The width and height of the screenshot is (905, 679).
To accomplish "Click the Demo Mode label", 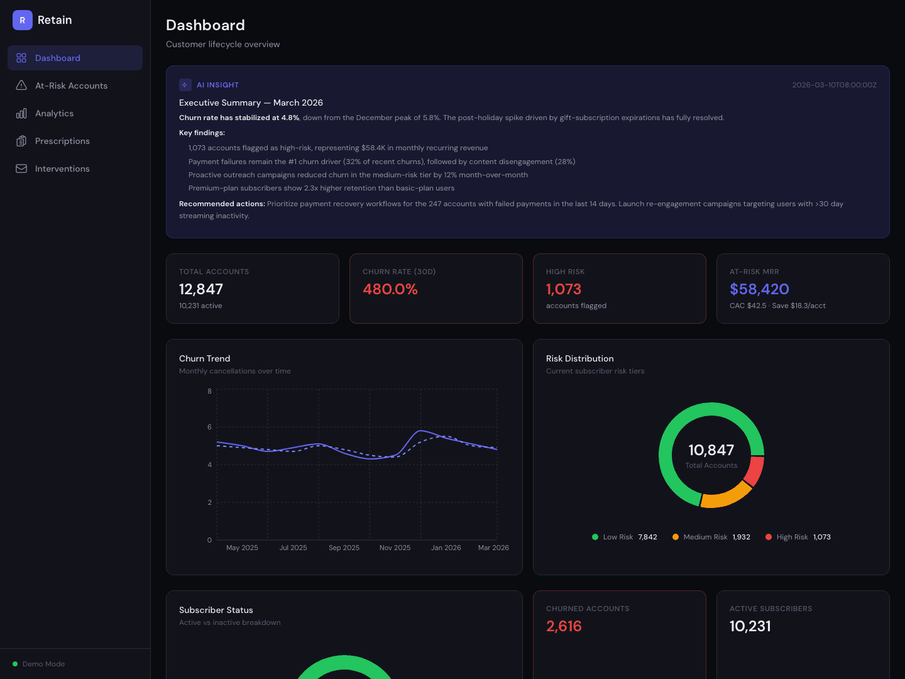I will pos(43,664).
